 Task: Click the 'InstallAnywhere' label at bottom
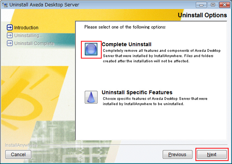click(21, 145)
